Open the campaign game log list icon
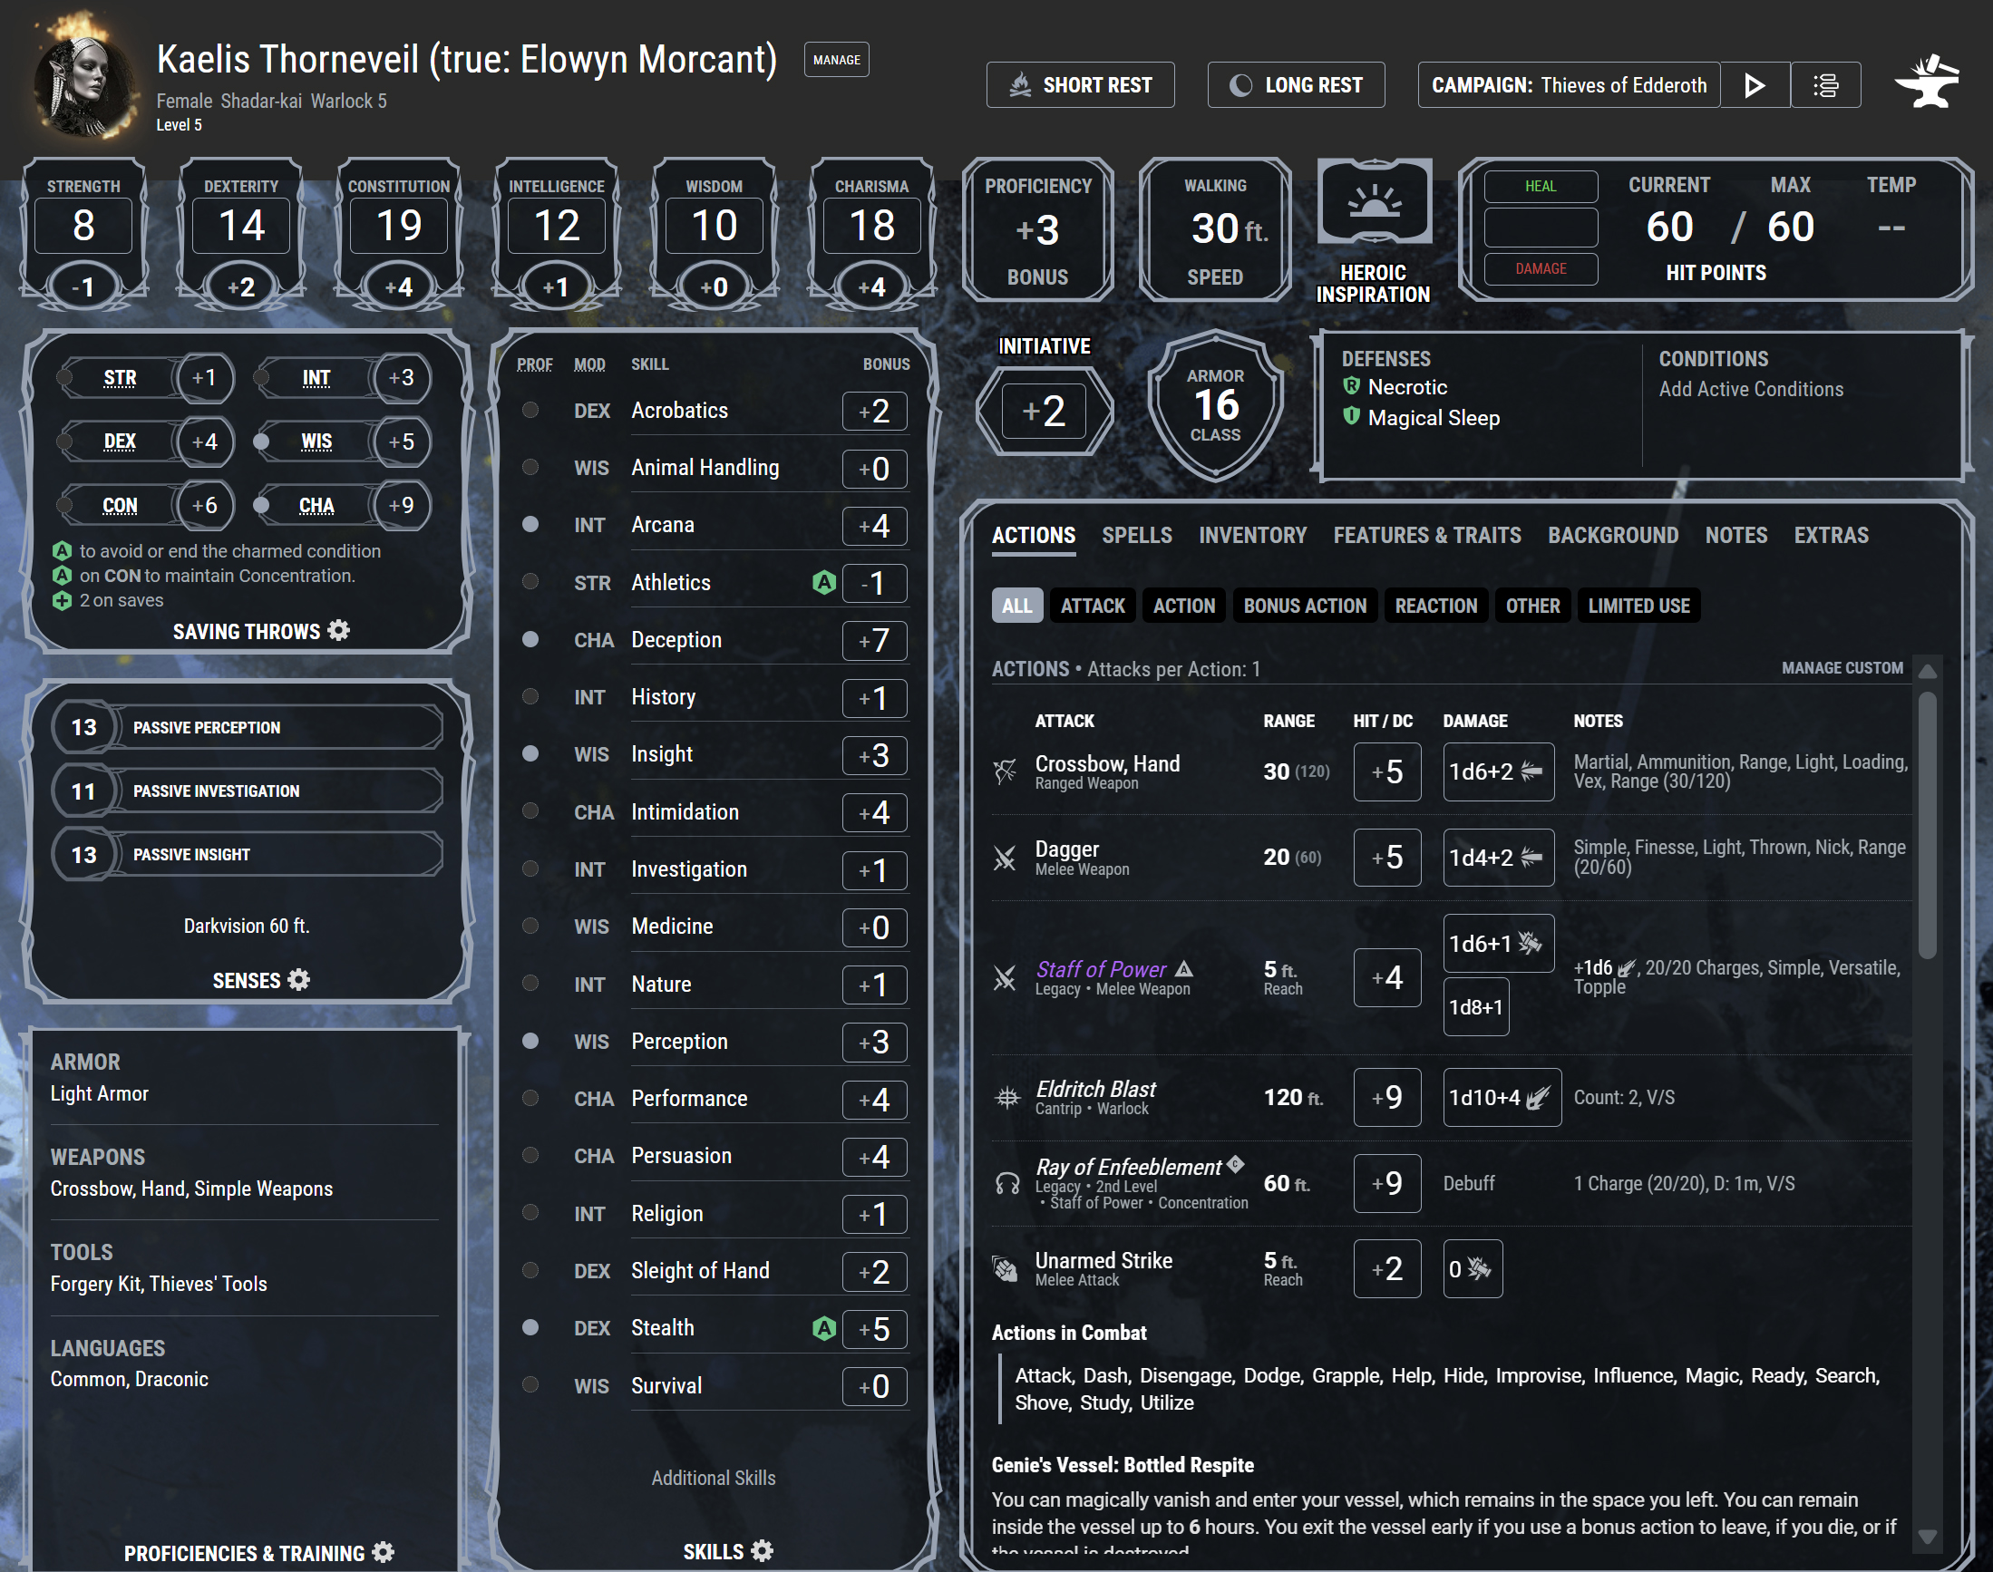Screen dimensions: 1993x1572 (x=1825, y=85)
